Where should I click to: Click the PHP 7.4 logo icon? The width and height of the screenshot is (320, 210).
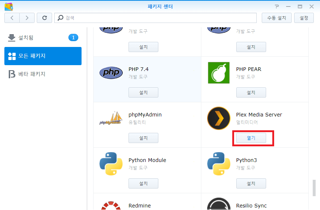pos(111,73)
